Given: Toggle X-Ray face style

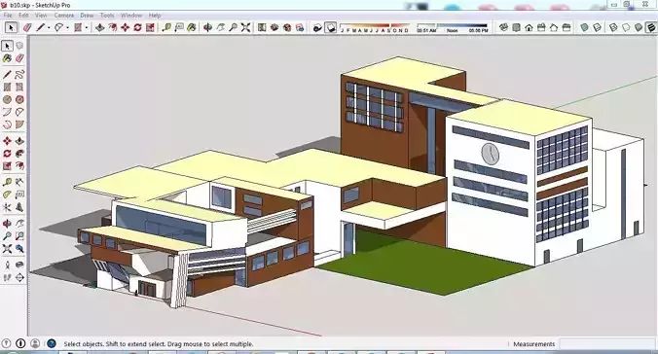Looking at the screenshot, I should tap(584, 27).
